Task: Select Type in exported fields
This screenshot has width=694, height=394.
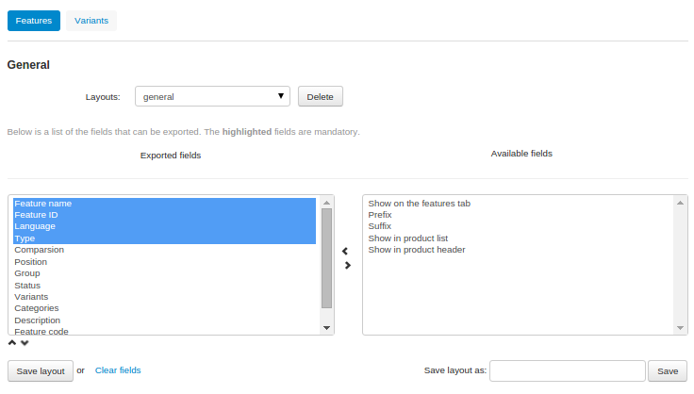Action: 164,238
